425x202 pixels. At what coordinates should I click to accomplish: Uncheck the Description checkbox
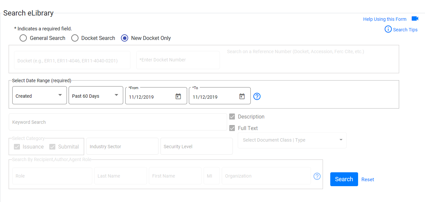(x=232, y=116)
